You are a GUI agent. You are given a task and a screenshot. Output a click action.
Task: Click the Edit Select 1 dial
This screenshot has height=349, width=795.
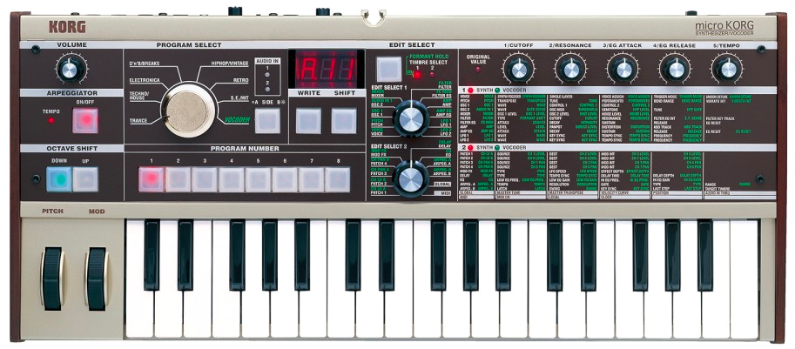click(409, 117)
